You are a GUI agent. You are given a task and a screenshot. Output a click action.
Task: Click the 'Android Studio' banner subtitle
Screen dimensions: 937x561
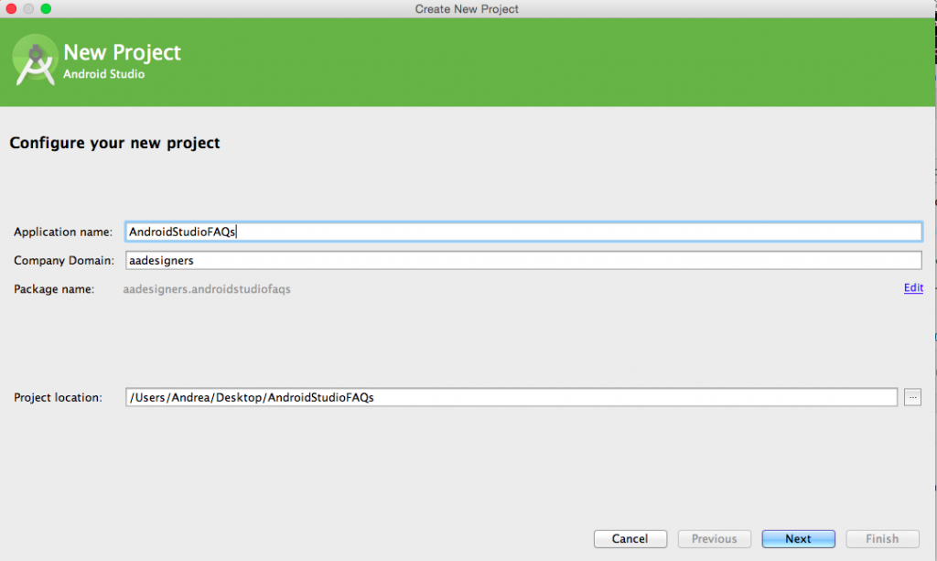point(104,74)
